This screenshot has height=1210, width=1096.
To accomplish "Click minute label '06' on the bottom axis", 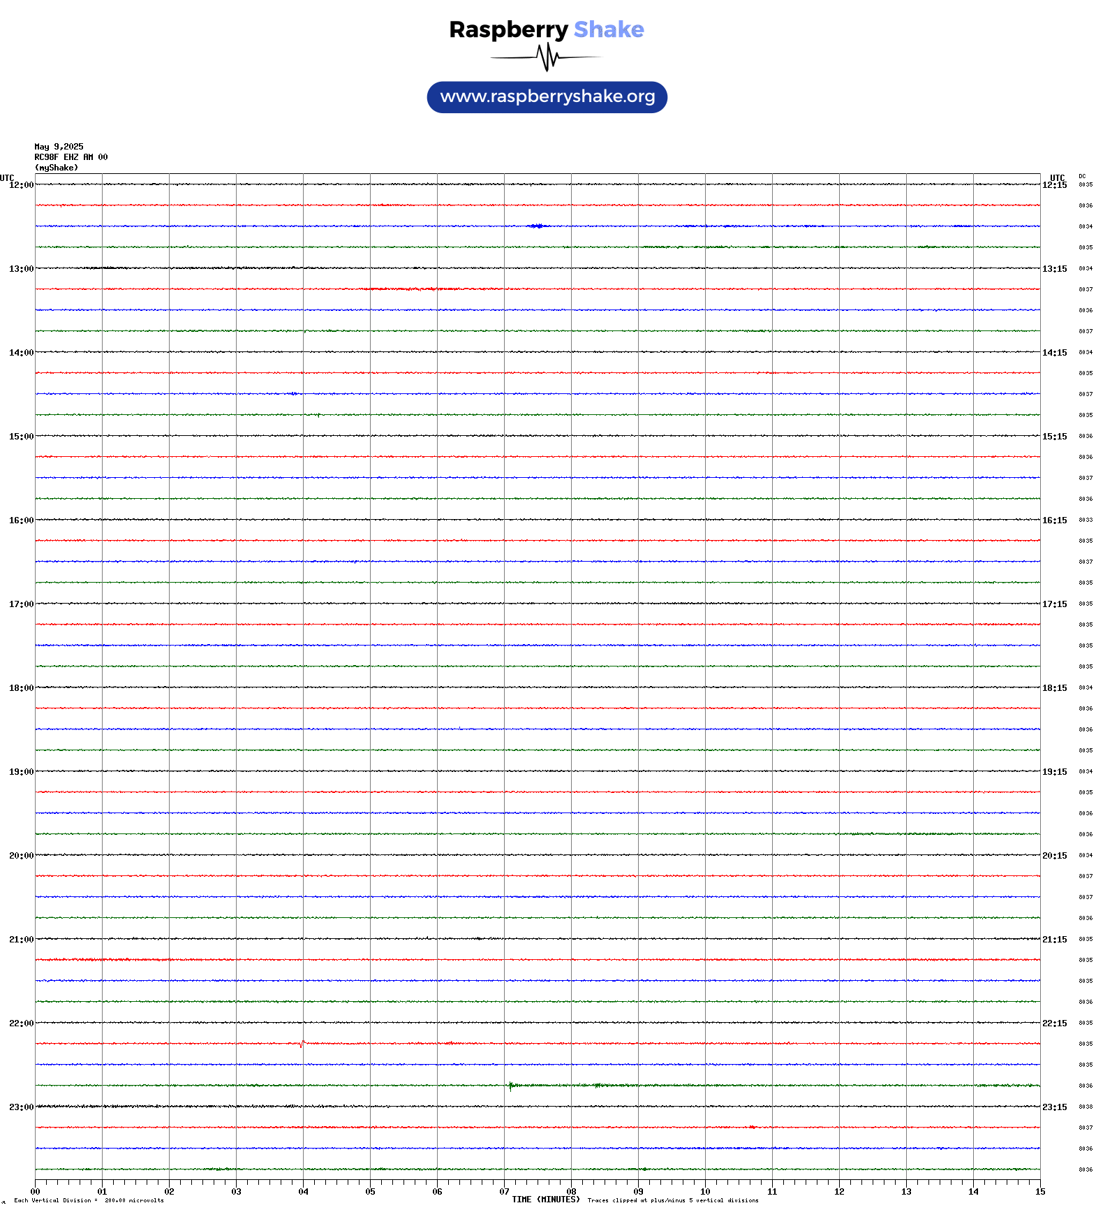I will point(437,1192).
